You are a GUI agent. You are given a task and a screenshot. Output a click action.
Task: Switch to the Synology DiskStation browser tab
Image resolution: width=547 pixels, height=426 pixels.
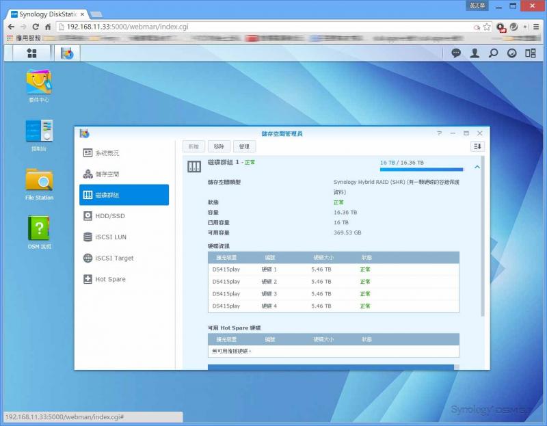click(x=48, y=14)
